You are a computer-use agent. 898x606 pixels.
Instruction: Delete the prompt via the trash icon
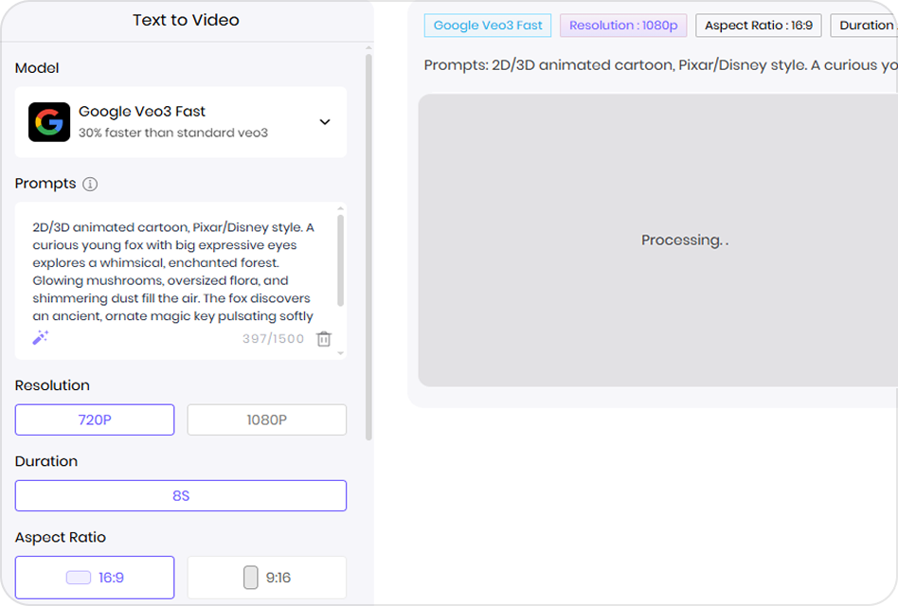[x=323, y=338]
